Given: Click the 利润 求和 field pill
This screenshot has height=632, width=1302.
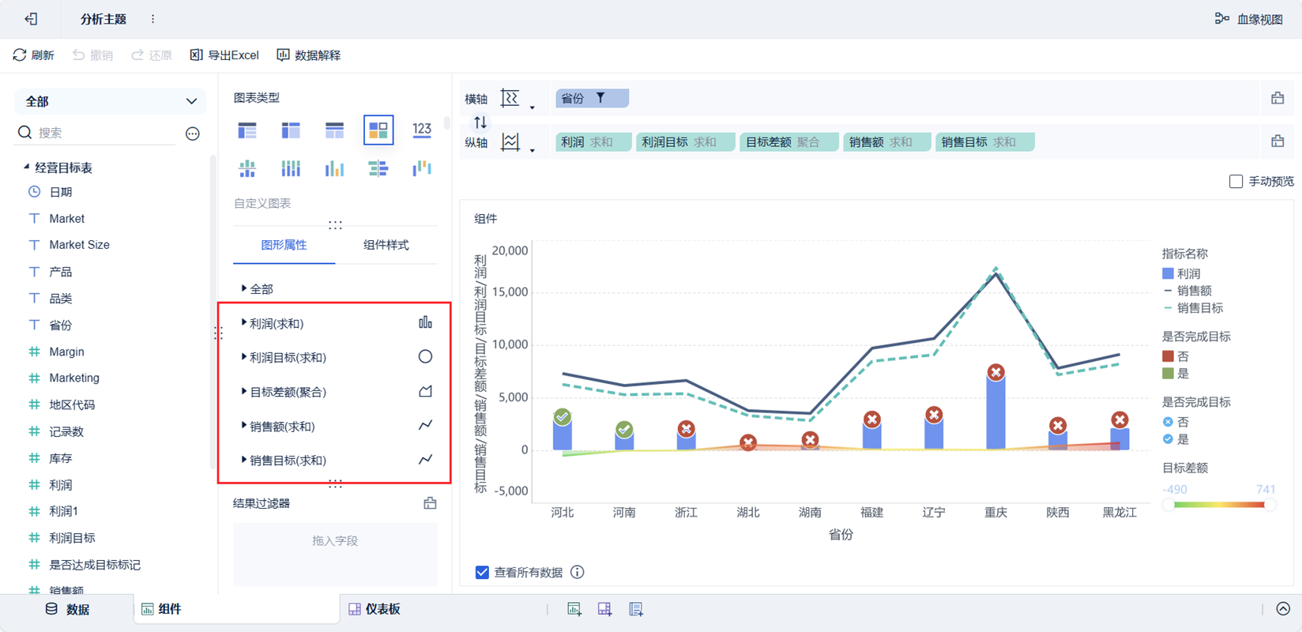Looking at the screenshot, I should [x=593, y=142].
